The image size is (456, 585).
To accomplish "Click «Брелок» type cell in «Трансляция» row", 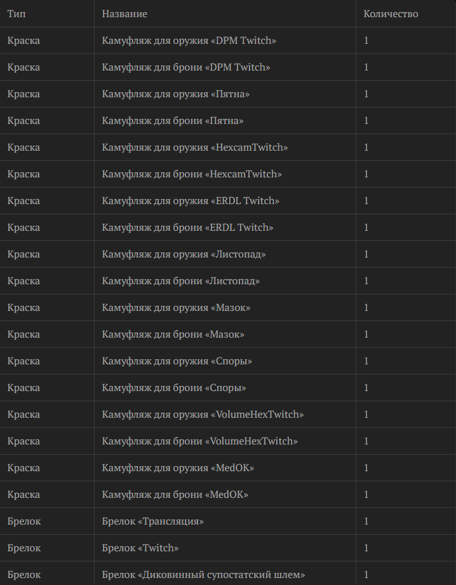I will [x=47, y=521].
